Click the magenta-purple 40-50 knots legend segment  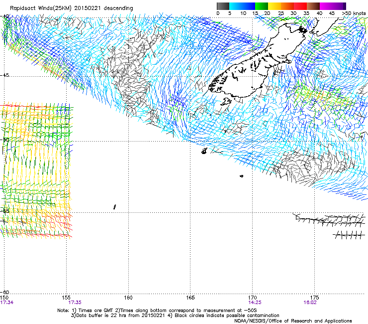(333, 6)
